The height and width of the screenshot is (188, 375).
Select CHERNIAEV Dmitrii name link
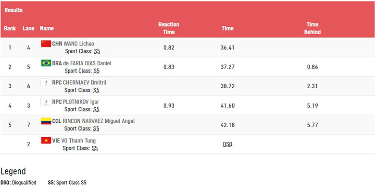pyautogui.click(x=85, y=82)
